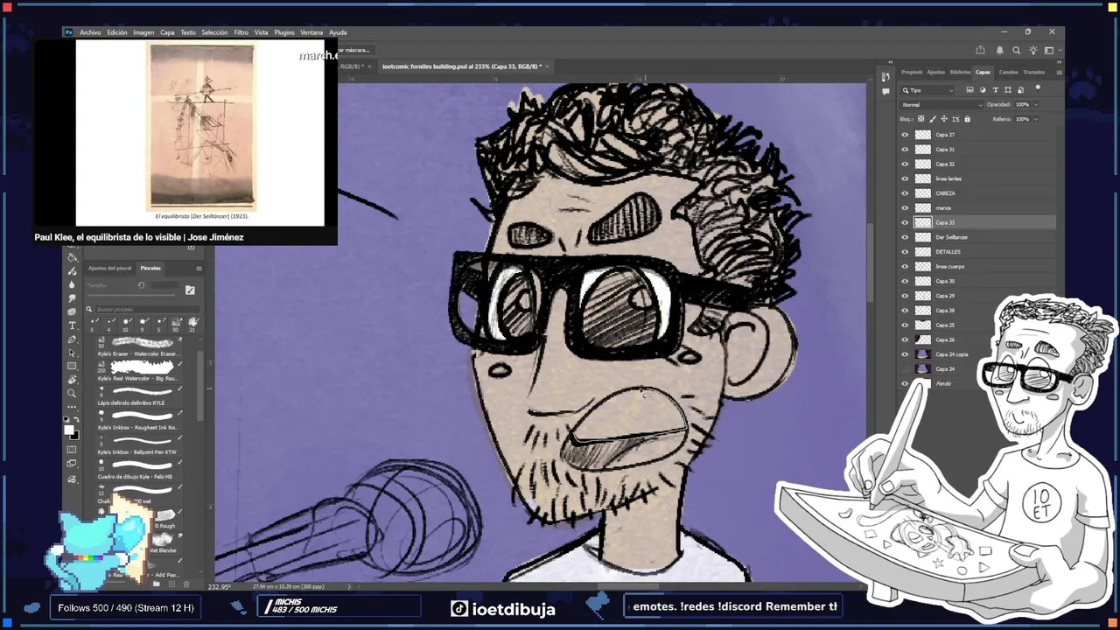The width and height of the screenshot is (1120, 630).
Task: Select the Rectangle shape tool
Action: [72, 366]
